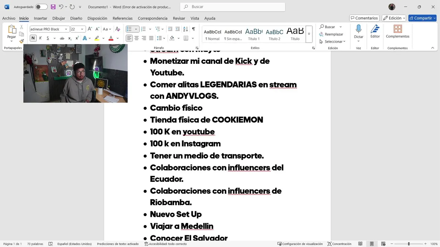Increase paragraph indent icon
The image size is (440, 247).
[x=178, y=29]
